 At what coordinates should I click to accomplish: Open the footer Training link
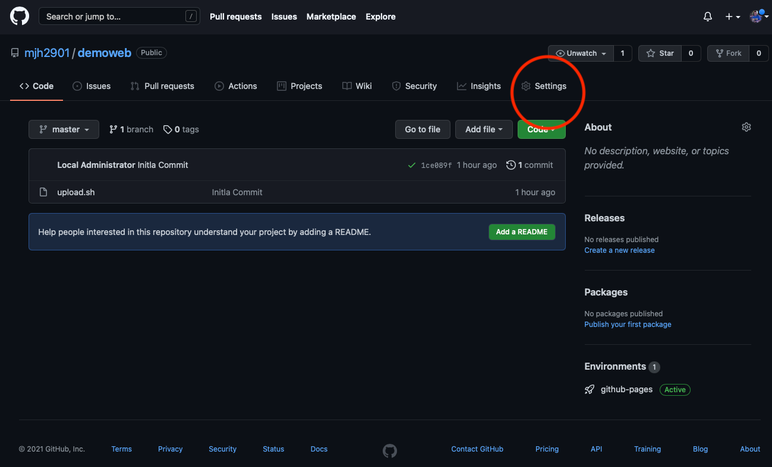(x=647, y=449)
